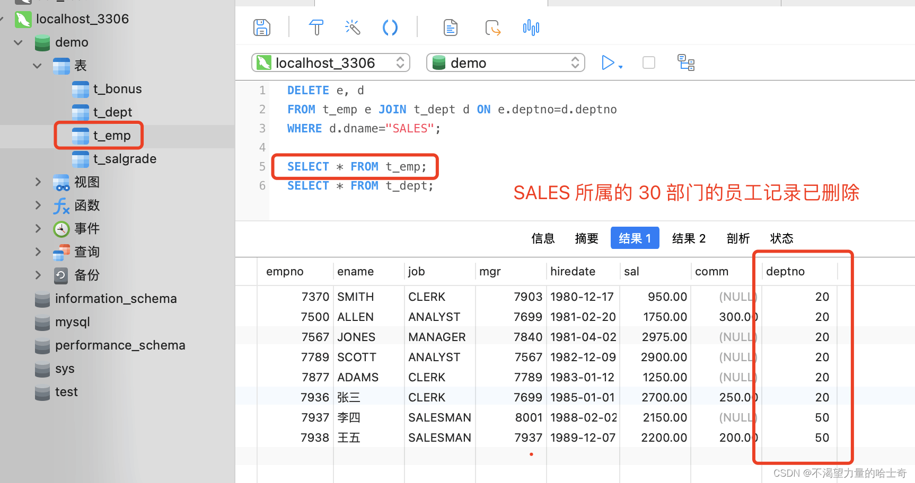Viewport: 915px width, 483px height.
Task: Click the Stop square button
Action: (648, 63)
